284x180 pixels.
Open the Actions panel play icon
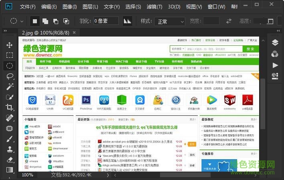275,65
